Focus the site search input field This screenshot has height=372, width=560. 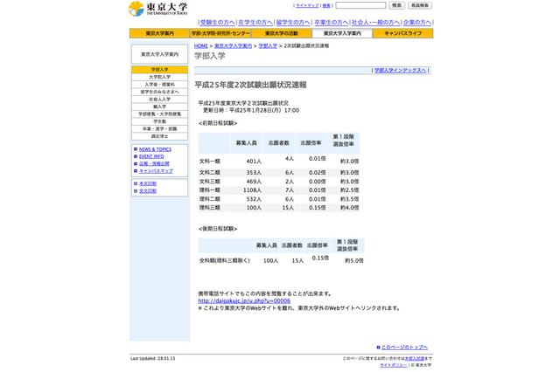(360, 5)
